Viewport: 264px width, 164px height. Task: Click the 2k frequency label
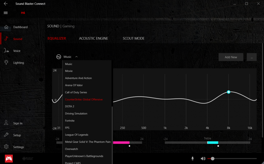click(186, 128)
